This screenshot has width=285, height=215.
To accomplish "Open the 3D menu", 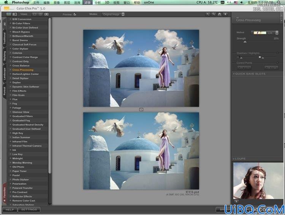I will coord(107,2).
